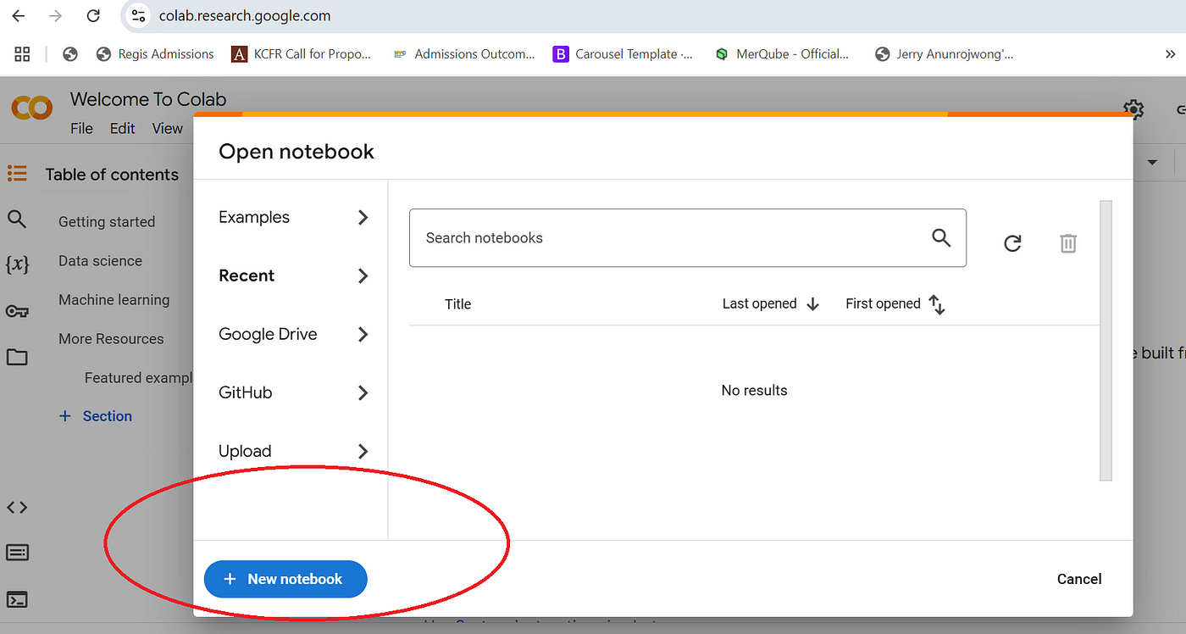Select Featured examples in table of contents
The height and width of the screenshot is (634, 1186).
pyautogui.click(x=139, y=378)
